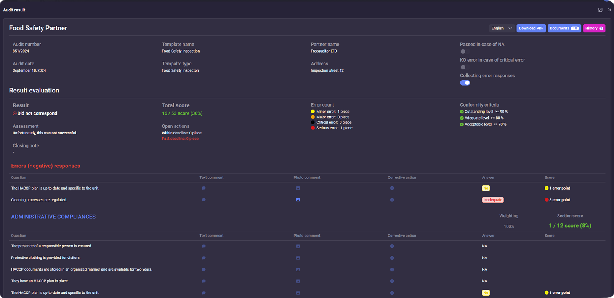This screenshot has width=614, height=298.
Task: Open the History button
Action: click(594, 28)
